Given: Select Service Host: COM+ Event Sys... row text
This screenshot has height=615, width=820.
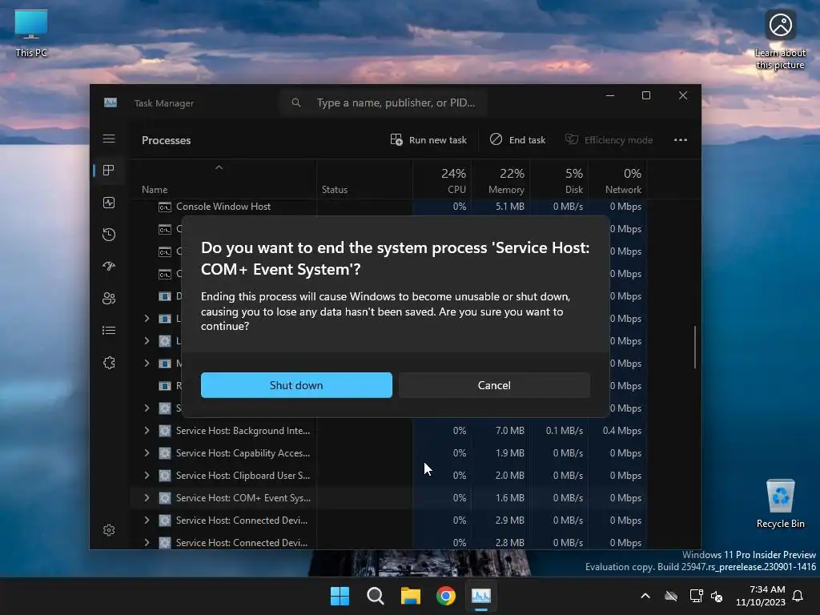Looking at the screenshot, I should coord(243,498).
